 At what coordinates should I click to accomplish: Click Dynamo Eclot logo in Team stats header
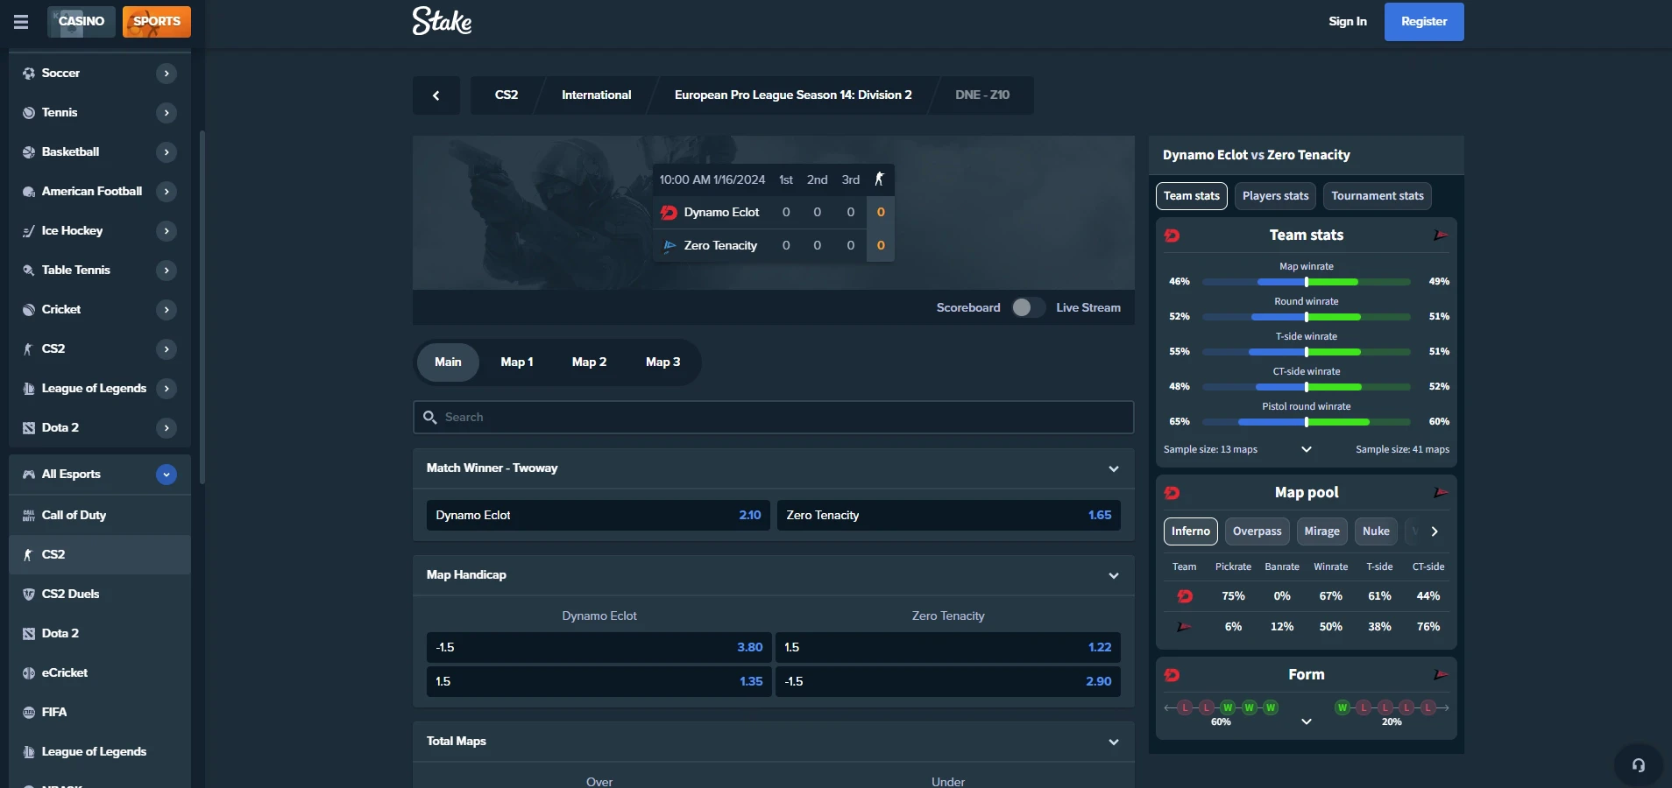(x=1172, y=236)
